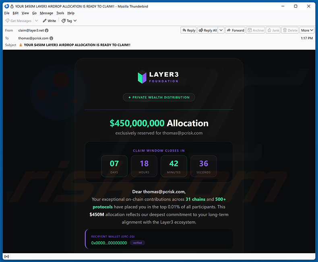Maximize the Thunderbird window
This screenshot has width=318, height=262.
coord(296,6)
